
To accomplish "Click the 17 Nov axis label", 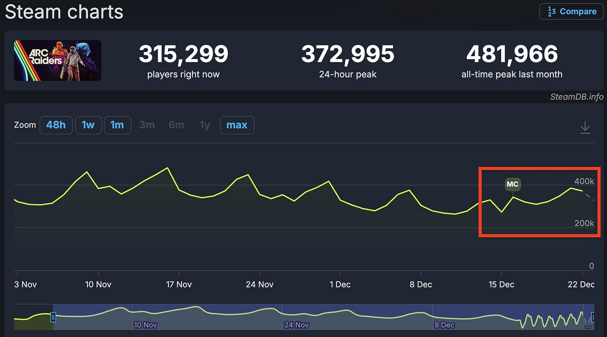I will click(179, 285).
